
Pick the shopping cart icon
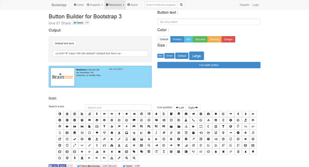coord(178,145)
